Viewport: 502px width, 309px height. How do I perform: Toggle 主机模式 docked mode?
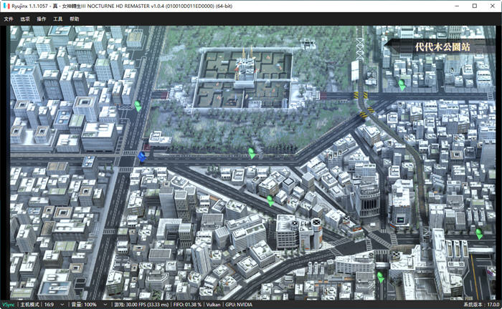point(30,305)
